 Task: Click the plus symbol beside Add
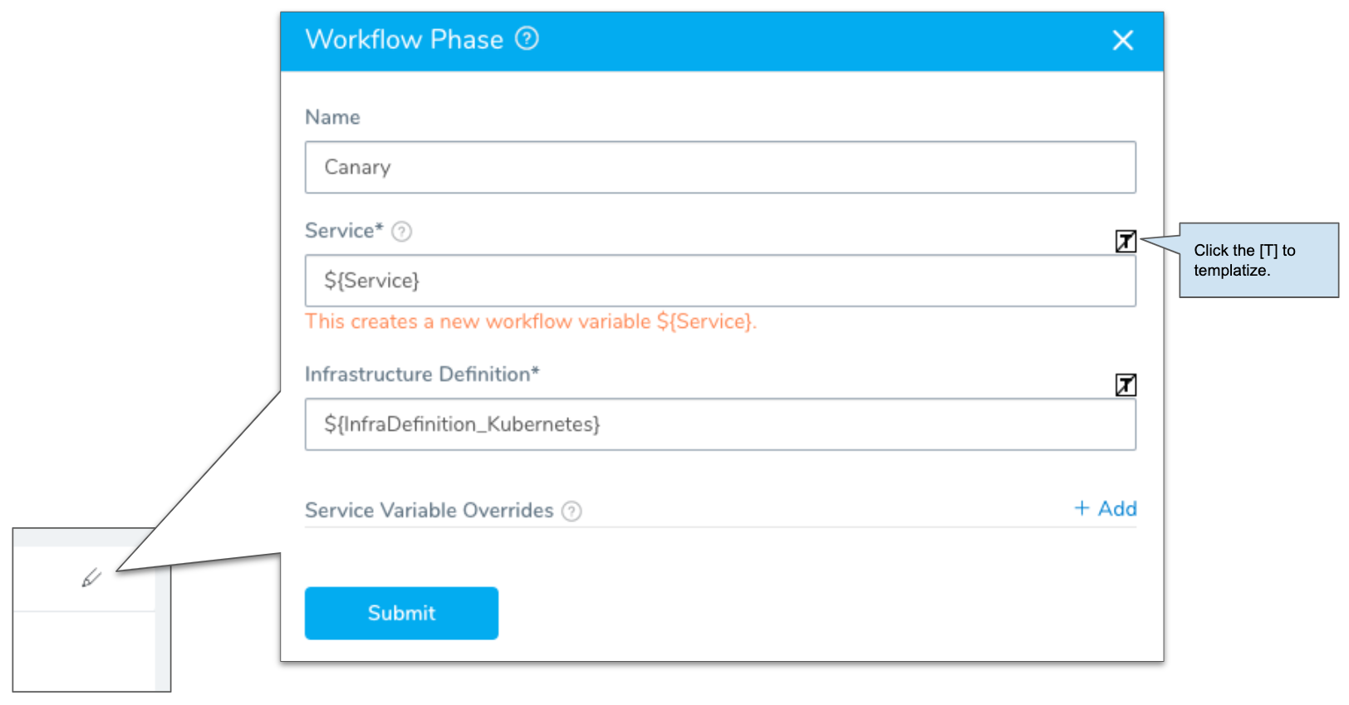click(1082, 508)
